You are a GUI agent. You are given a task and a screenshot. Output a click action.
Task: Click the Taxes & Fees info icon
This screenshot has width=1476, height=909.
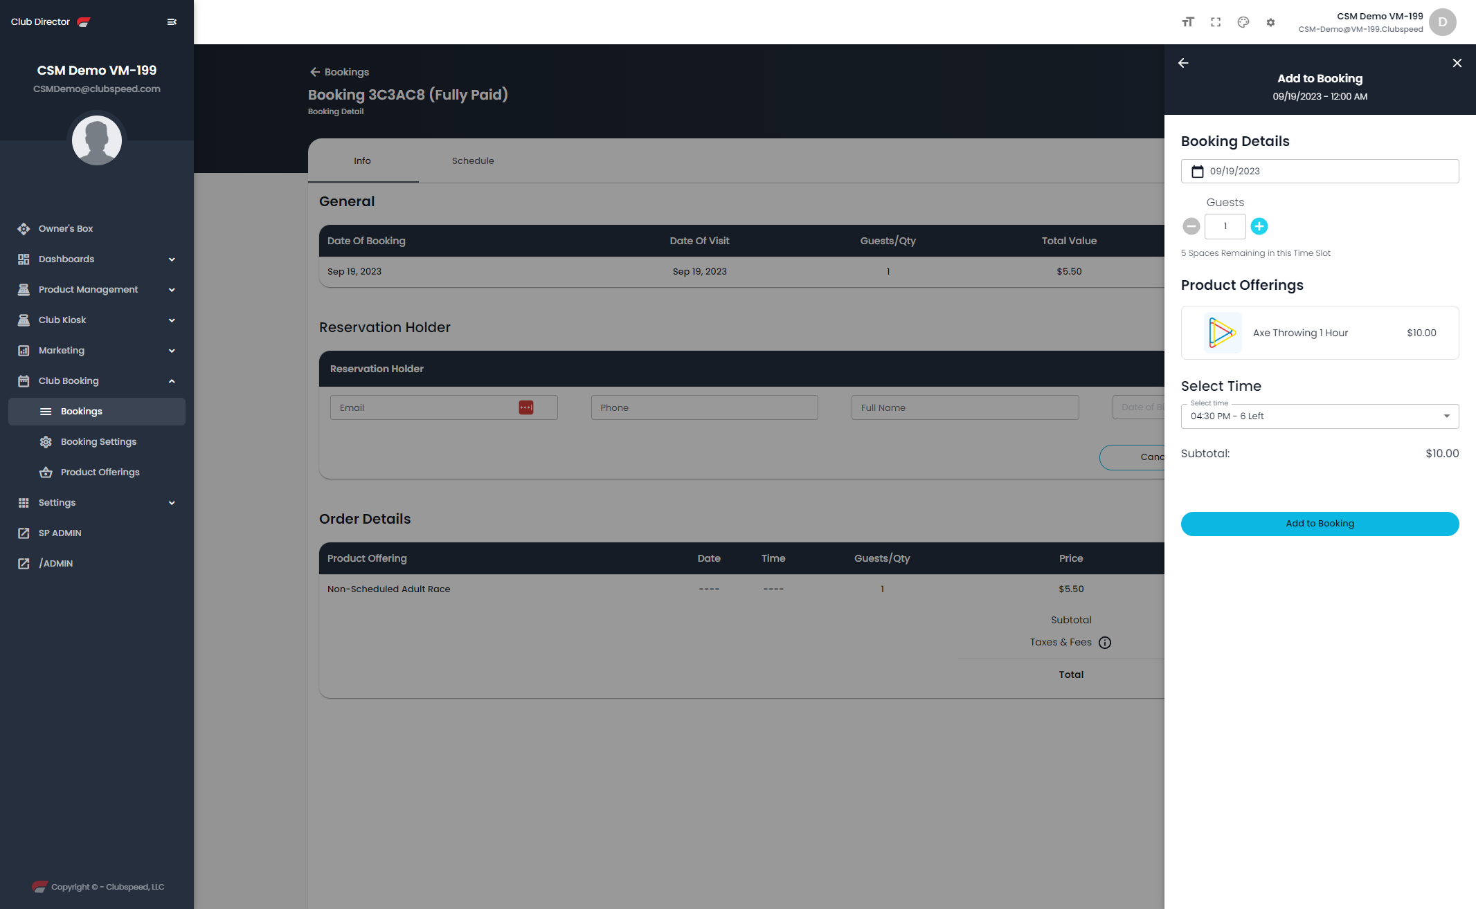coord(1105,643)
